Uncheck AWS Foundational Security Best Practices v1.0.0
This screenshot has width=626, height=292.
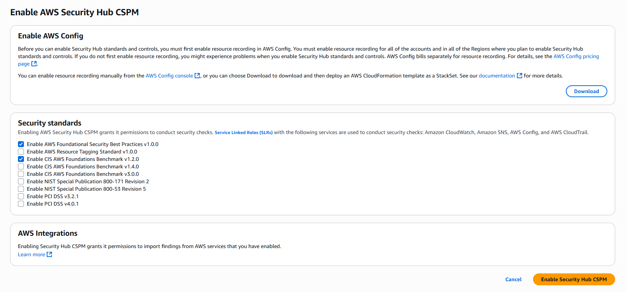(21, 144)
